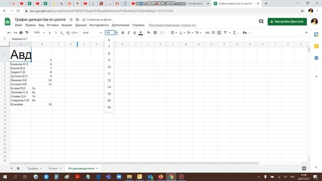Format as percent icon
Screen dimensions: 322x181
click(x=56, y=33)
